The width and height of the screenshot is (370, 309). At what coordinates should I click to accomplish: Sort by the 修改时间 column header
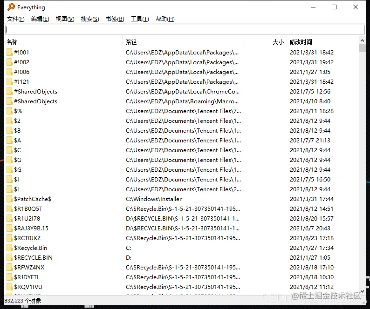point(322,42)
